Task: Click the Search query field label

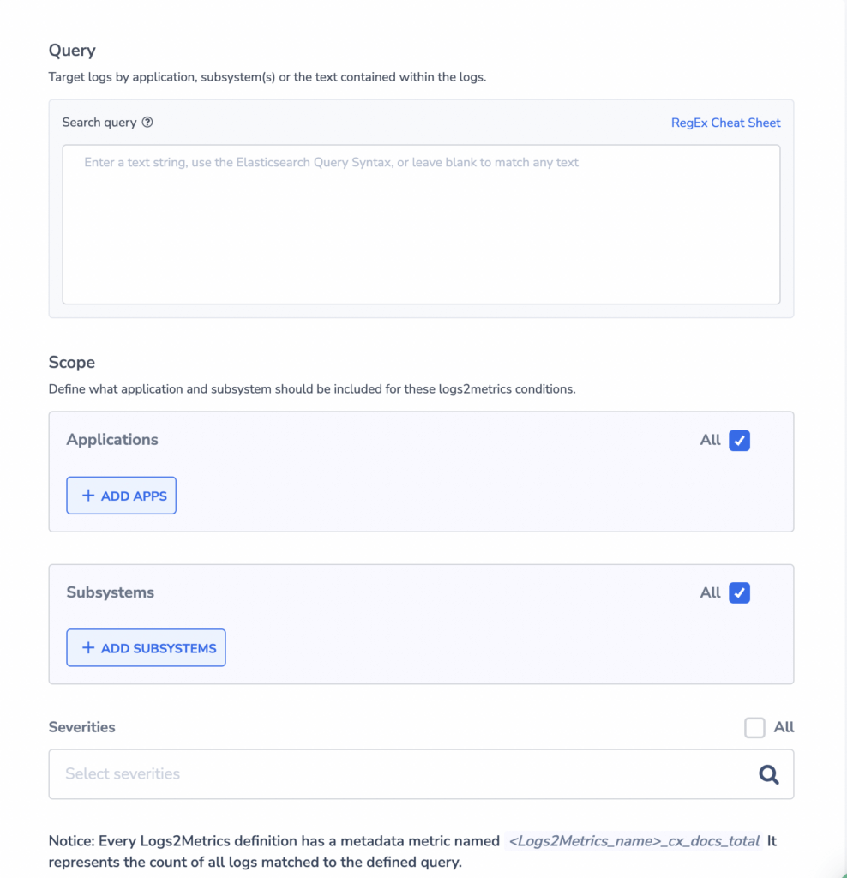Action: [x=99, y=123]
